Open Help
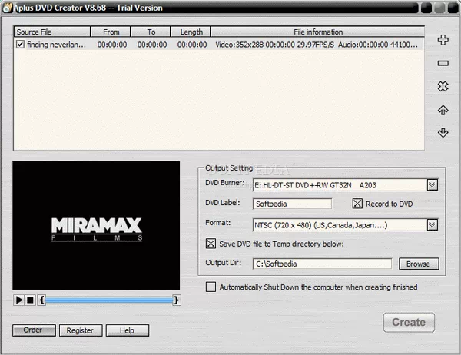 [x=128, y=330]
